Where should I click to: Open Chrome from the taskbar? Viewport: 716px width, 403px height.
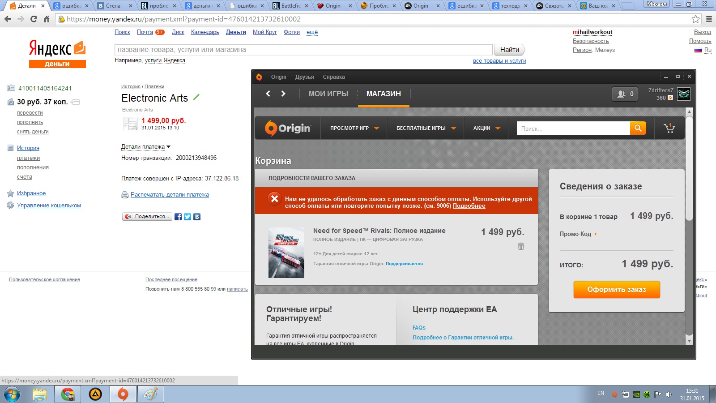(x=68, y=394)
